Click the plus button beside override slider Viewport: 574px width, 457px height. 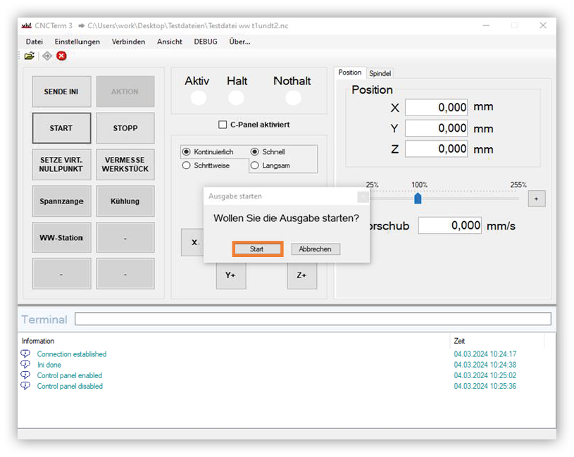537,199
